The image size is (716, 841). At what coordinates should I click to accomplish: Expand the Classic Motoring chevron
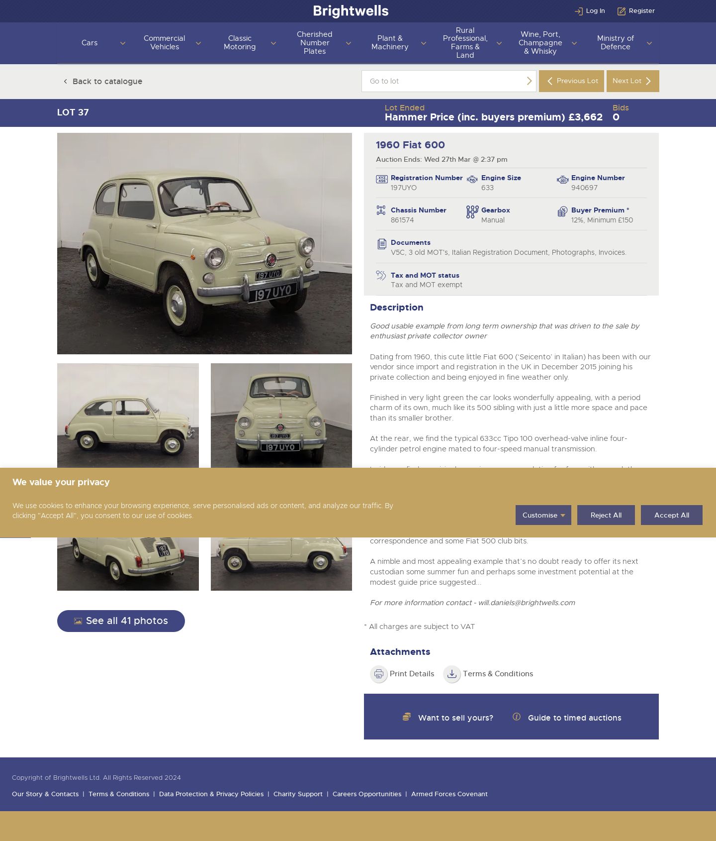click(x=273, y=43)
